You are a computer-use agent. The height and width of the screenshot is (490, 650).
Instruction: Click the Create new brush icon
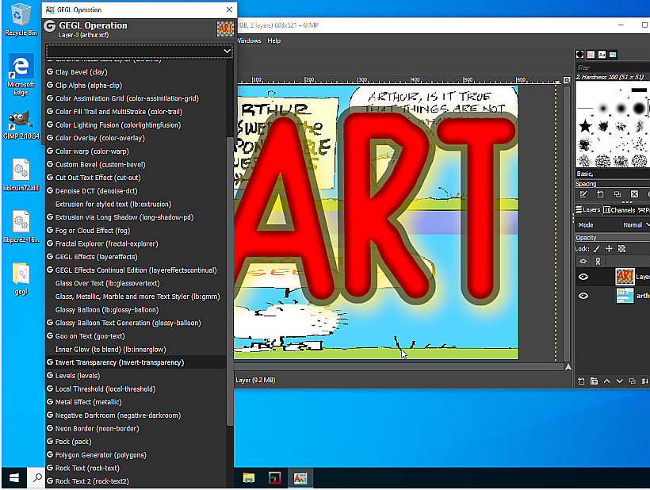pyautogui.click(x=600, y=194)
